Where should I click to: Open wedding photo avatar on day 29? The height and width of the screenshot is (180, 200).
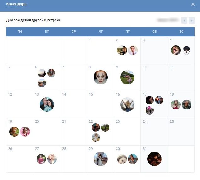100,159
